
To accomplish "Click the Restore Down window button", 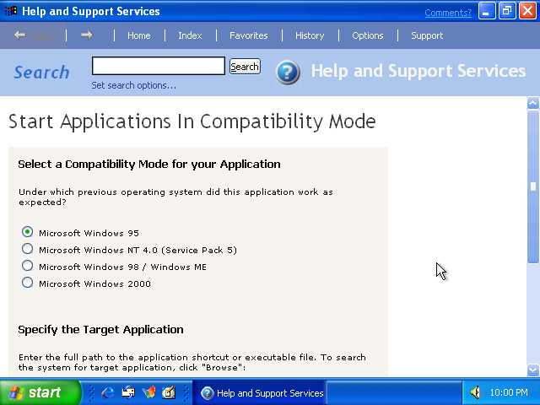I will (507, 11).
